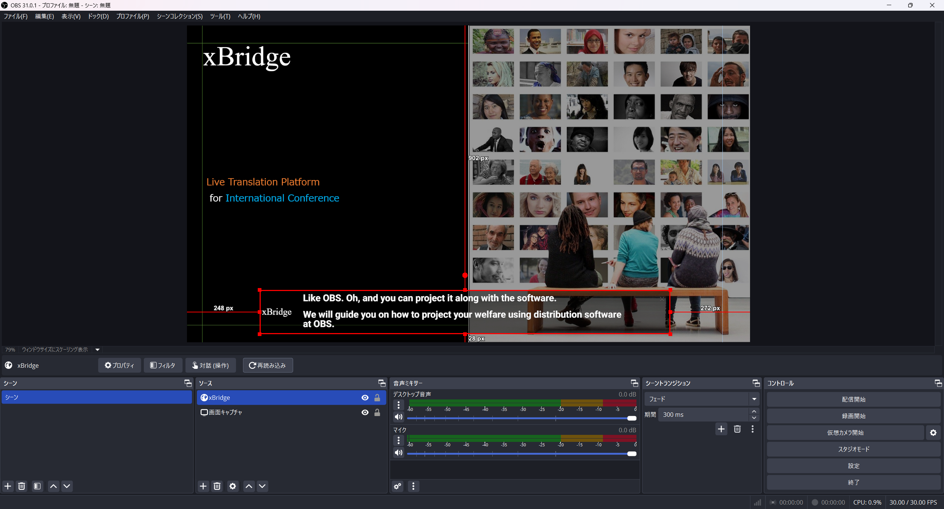The image size is (944, 509).
Task: Add a new scene transition
Action: [x=721, y=429]
